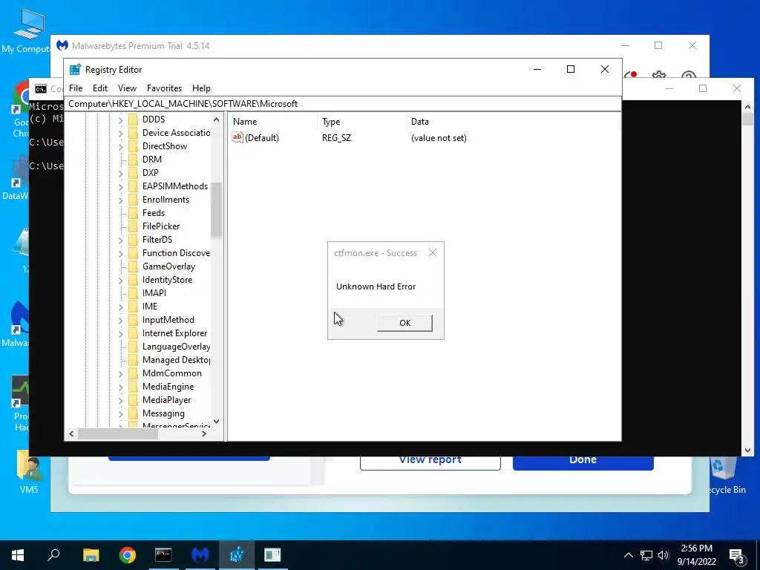The height and width of the screenshot is (570, 760).
Task: Click tree pane horizontal scroll left arrow
Action: 71,433
